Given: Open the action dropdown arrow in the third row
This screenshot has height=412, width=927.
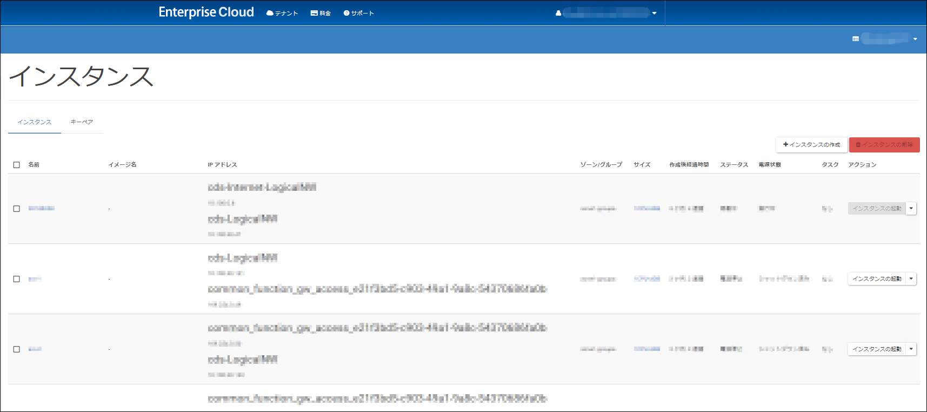Looking at the screenshot, I should pos(911,349).
